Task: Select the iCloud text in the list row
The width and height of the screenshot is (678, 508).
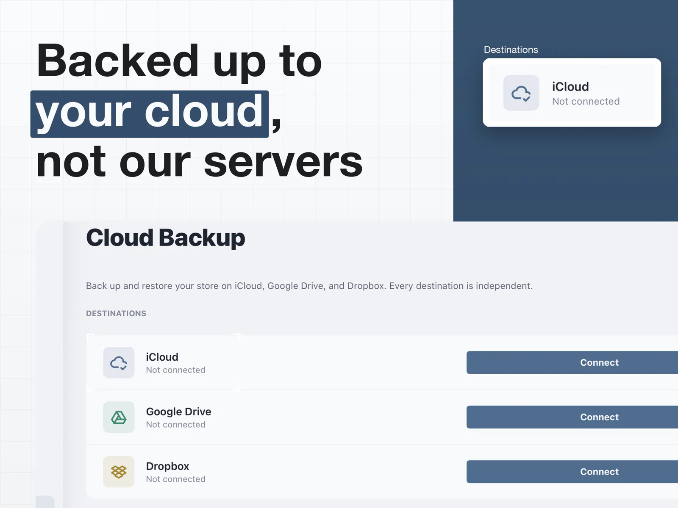Action: click(162, 357)
